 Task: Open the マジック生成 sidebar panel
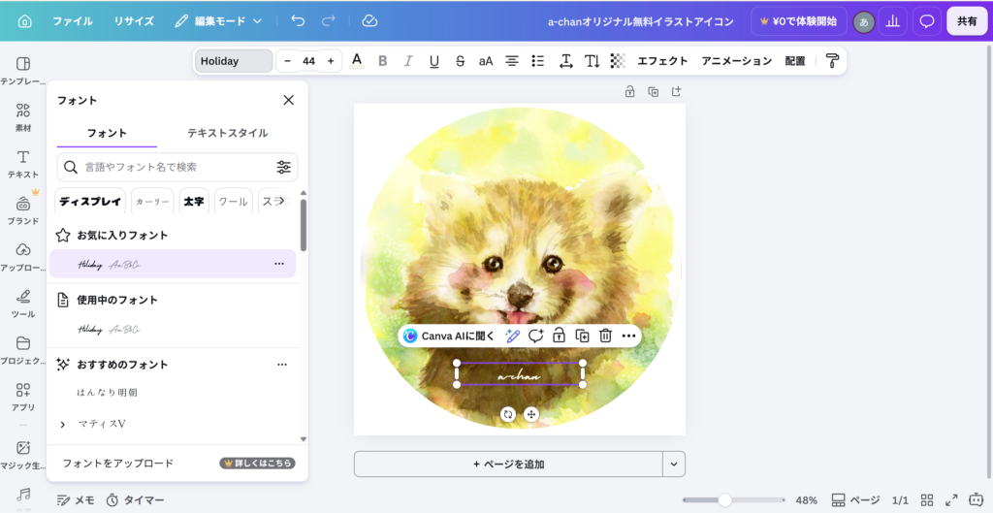pos(23,456)
